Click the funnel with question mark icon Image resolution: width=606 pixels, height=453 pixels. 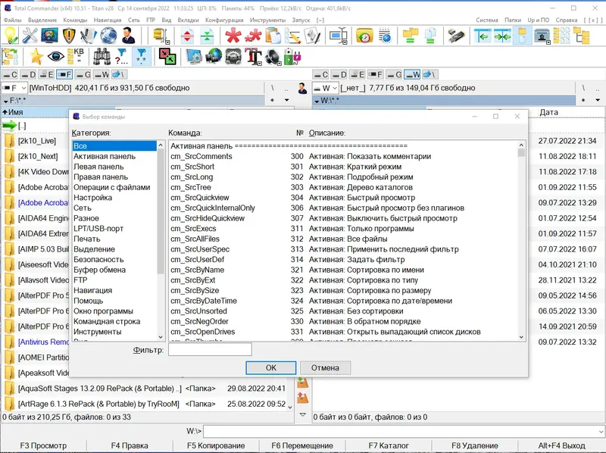pyautogui.click(x=121, y=57)
